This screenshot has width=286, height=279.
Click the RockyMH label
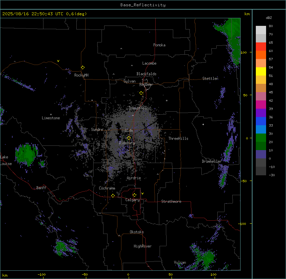click(81, 75)
